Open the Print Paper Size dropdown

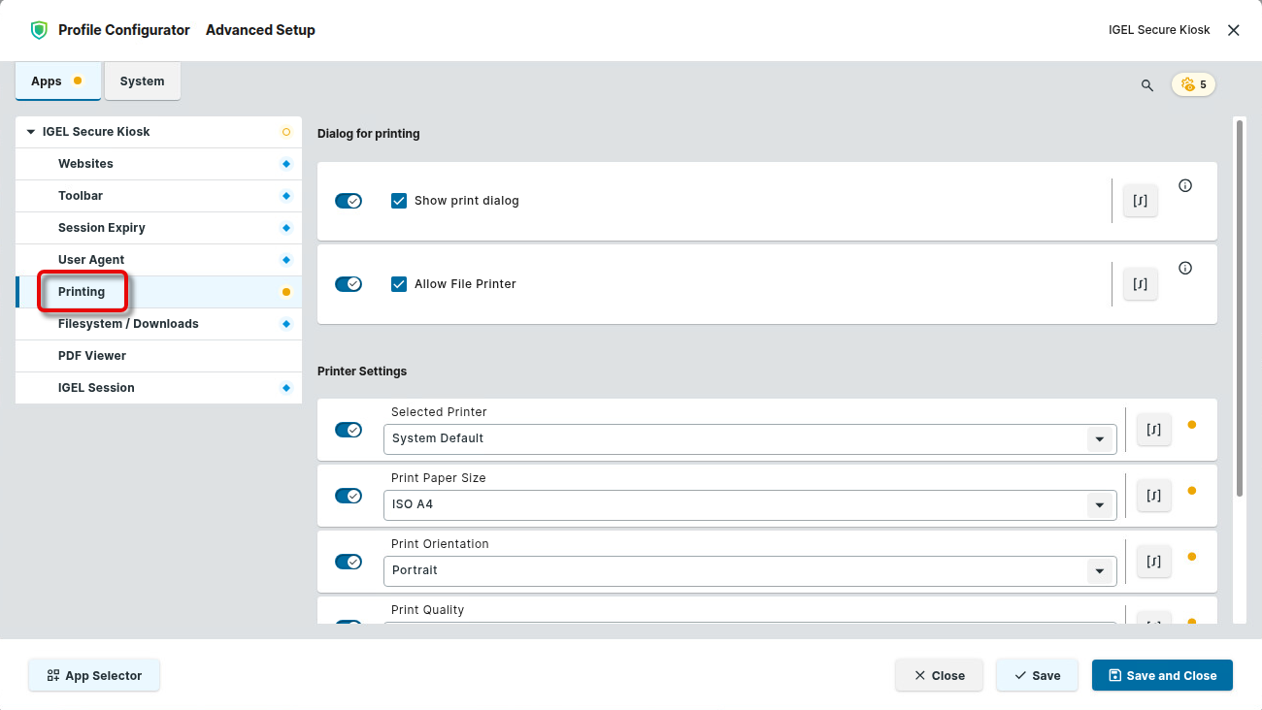tap(1099, 505)
